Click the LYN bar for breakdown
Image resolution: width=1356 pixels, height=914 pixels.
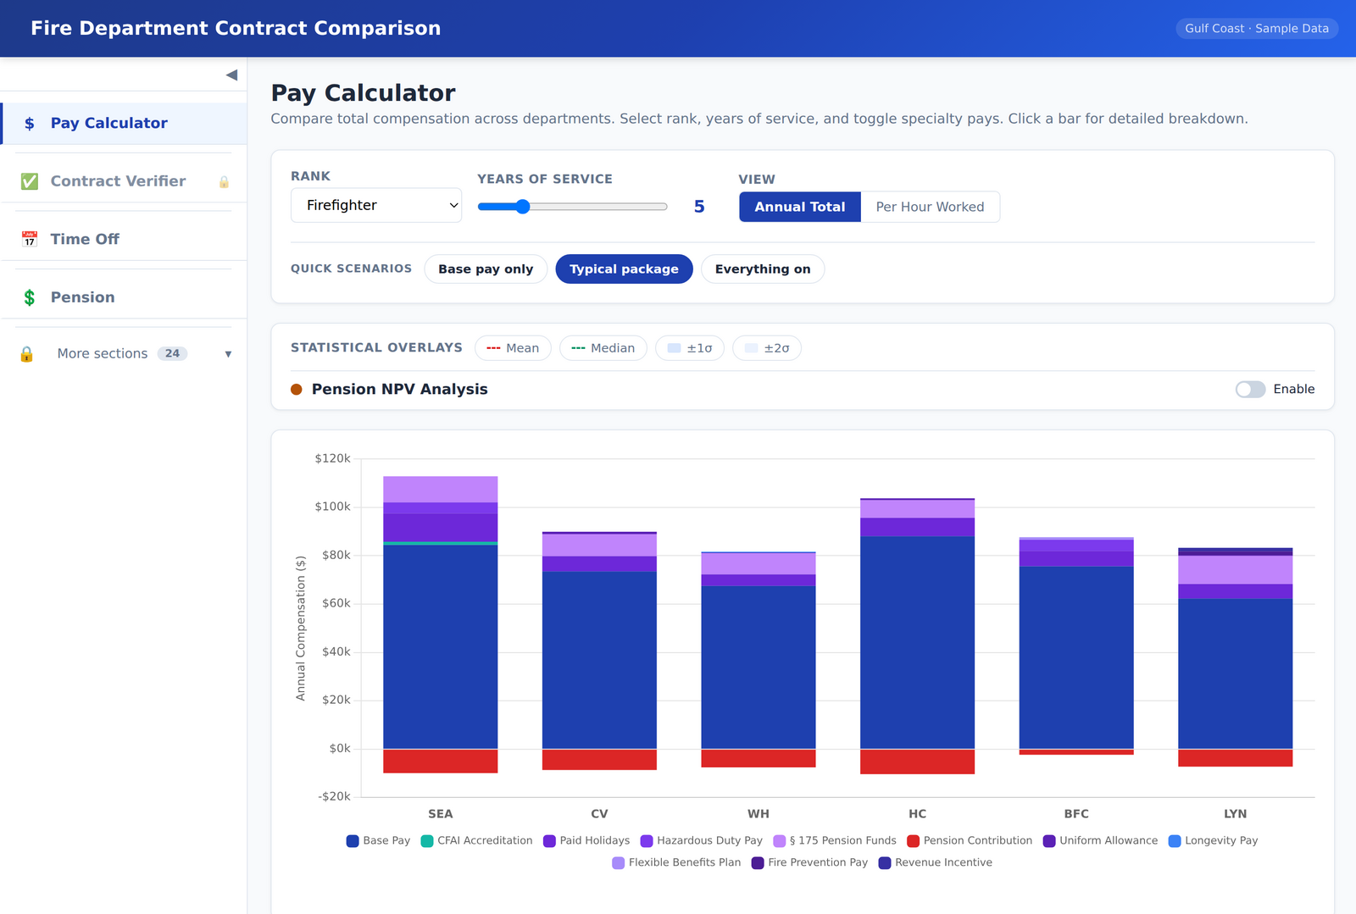point(1235,657)
